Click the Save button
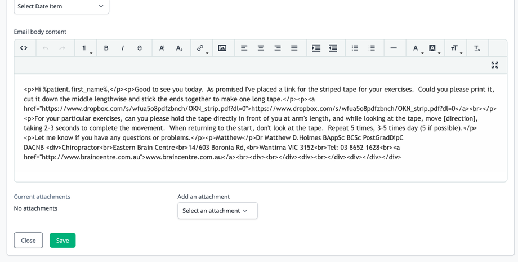This screenshot has height=262, width=518. coord(62,241)
